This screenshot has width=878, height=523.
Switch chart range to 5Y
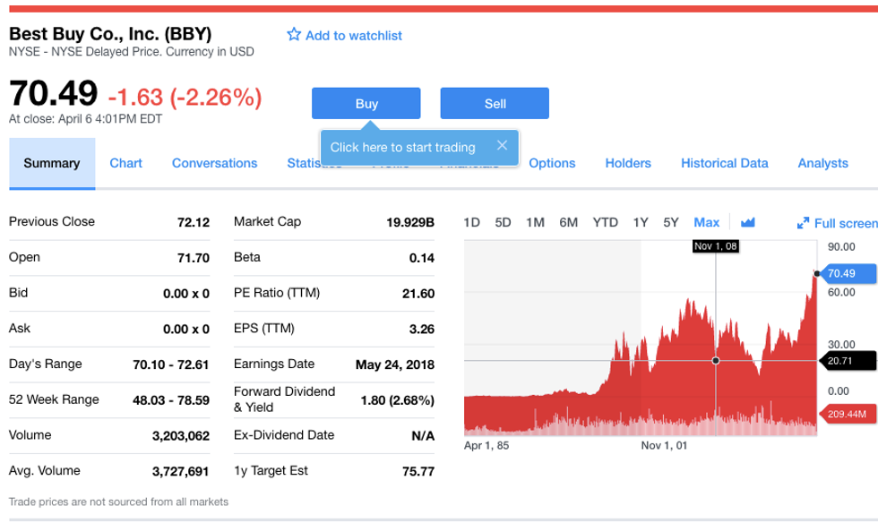click(x=671, y=222)
